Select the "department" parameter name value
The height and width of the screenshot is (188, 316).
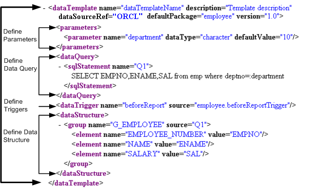[145, 38]
